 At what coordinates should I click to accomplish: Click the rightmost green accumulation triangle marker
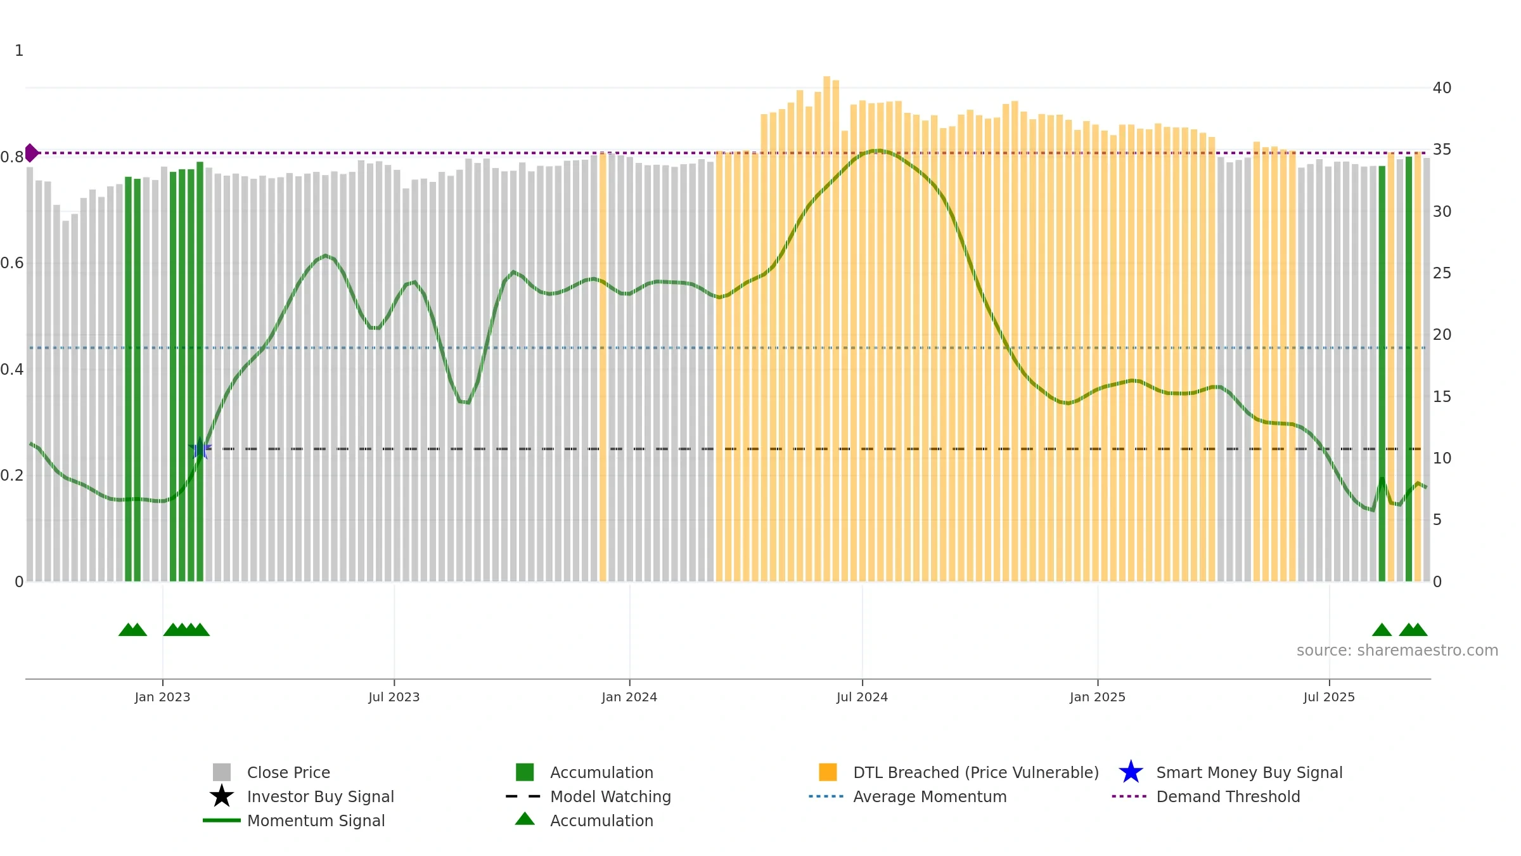[1418, 630]
